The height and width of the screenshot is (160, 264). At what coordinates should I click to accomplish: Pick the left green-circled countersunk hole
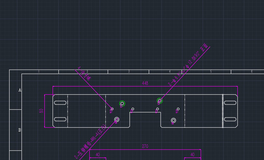point(122,104)
